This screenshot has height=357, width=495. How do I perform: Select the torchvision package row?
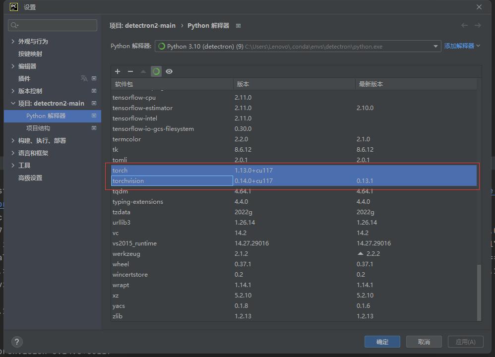294,181
